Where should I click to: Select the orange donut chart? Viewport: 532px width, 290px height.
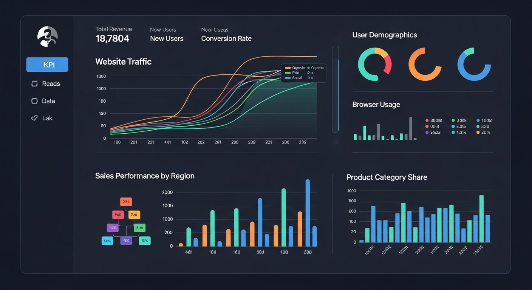(x=425, y=64)
